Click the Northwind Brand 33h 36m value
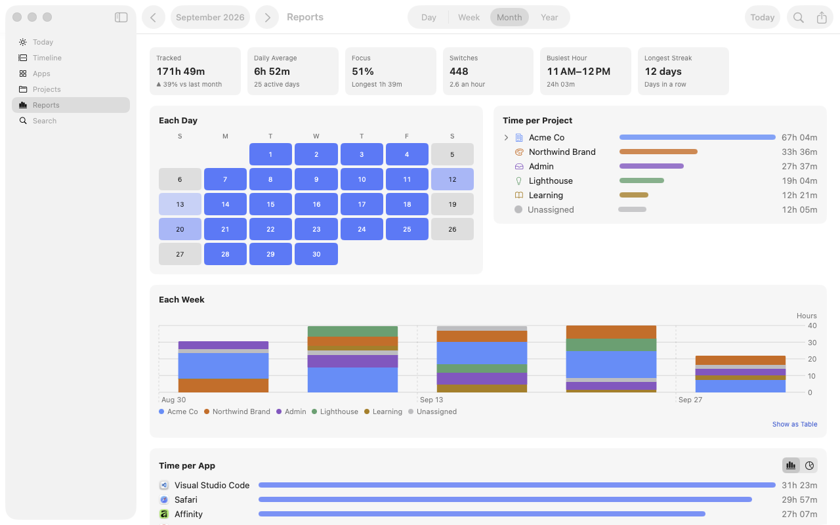 [799, 152]
